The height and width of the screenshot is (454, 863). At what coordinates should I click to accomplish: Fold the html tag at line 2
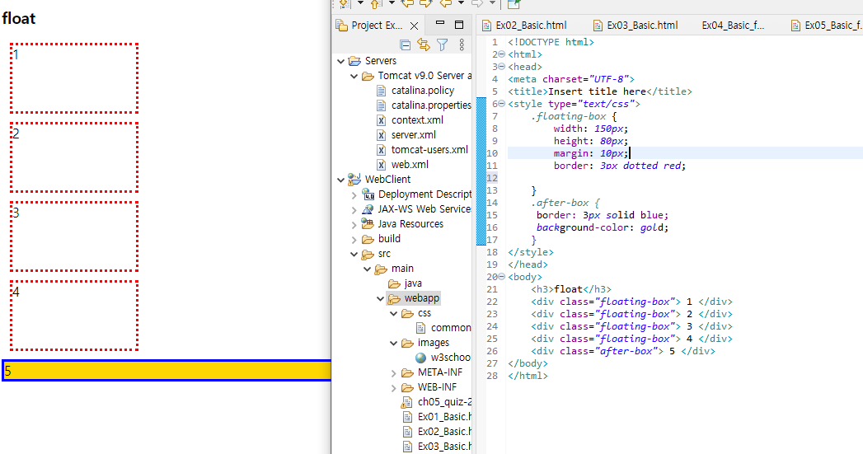click(501, 54)
